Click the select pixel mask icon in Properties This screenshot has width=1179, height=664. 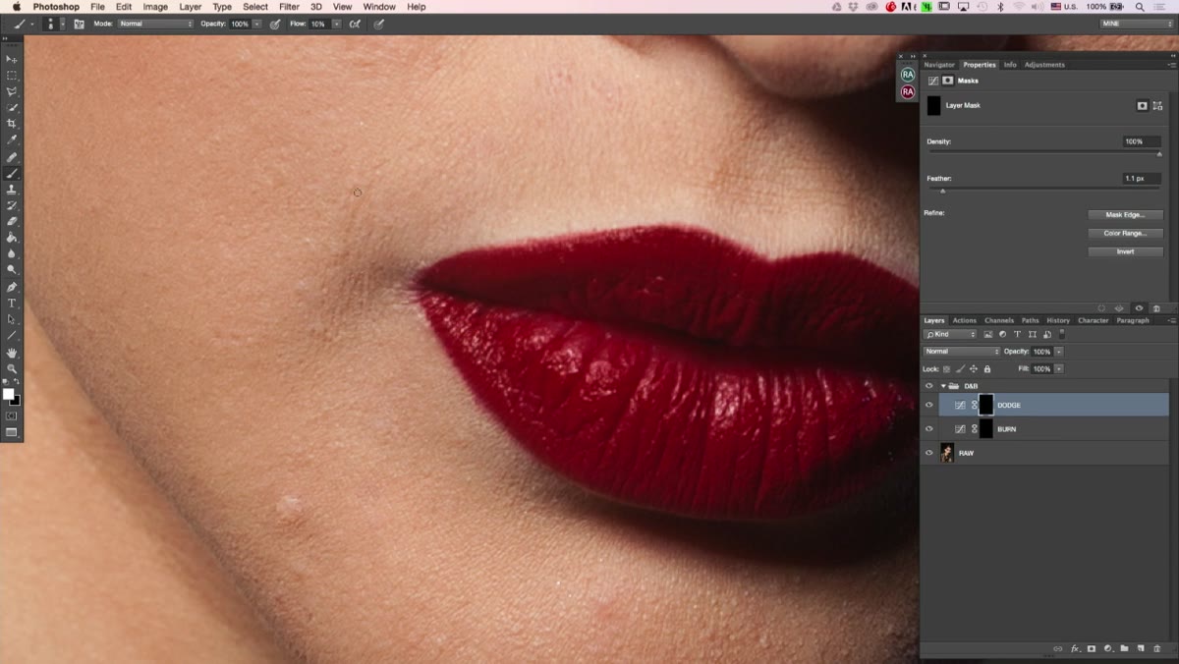click(1142, 105)
